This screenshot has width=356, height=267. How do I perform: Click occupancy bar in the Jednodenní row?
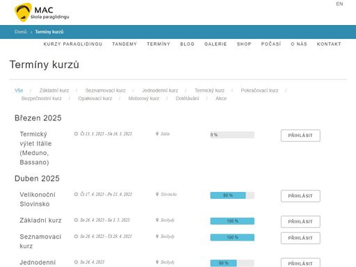(232, 264)
